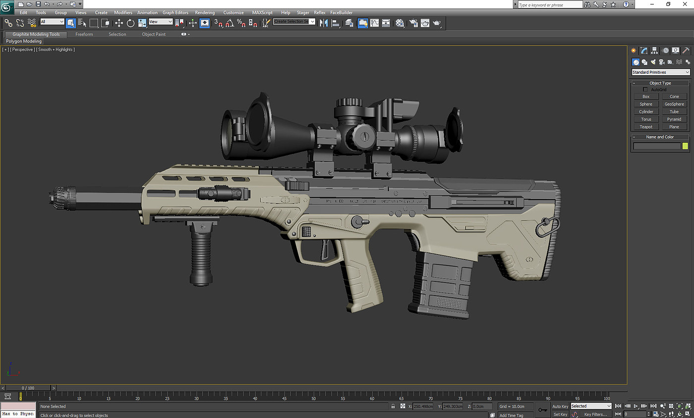Open the Utilities hammer panel
This screenshot has height=418, width=694.
point(686,51)
